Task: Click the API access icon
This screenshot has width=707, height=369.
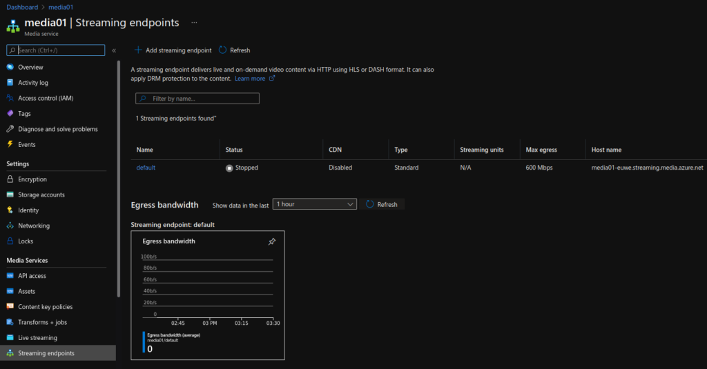Action: click(x=10, y=276)
